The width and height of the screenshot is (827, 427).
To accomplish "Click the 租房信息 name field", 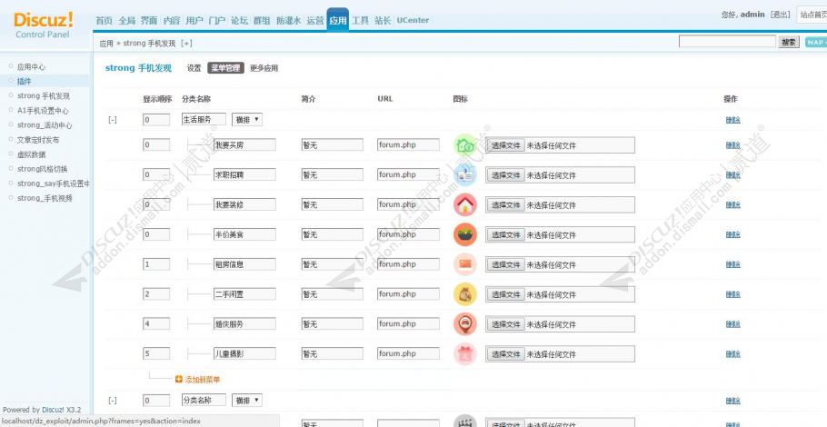I will tap(244, 264).
